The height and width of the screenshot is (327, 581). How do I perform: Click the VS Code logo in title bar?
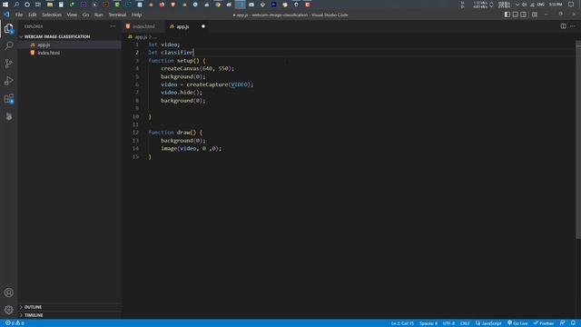tap(6, 15)
